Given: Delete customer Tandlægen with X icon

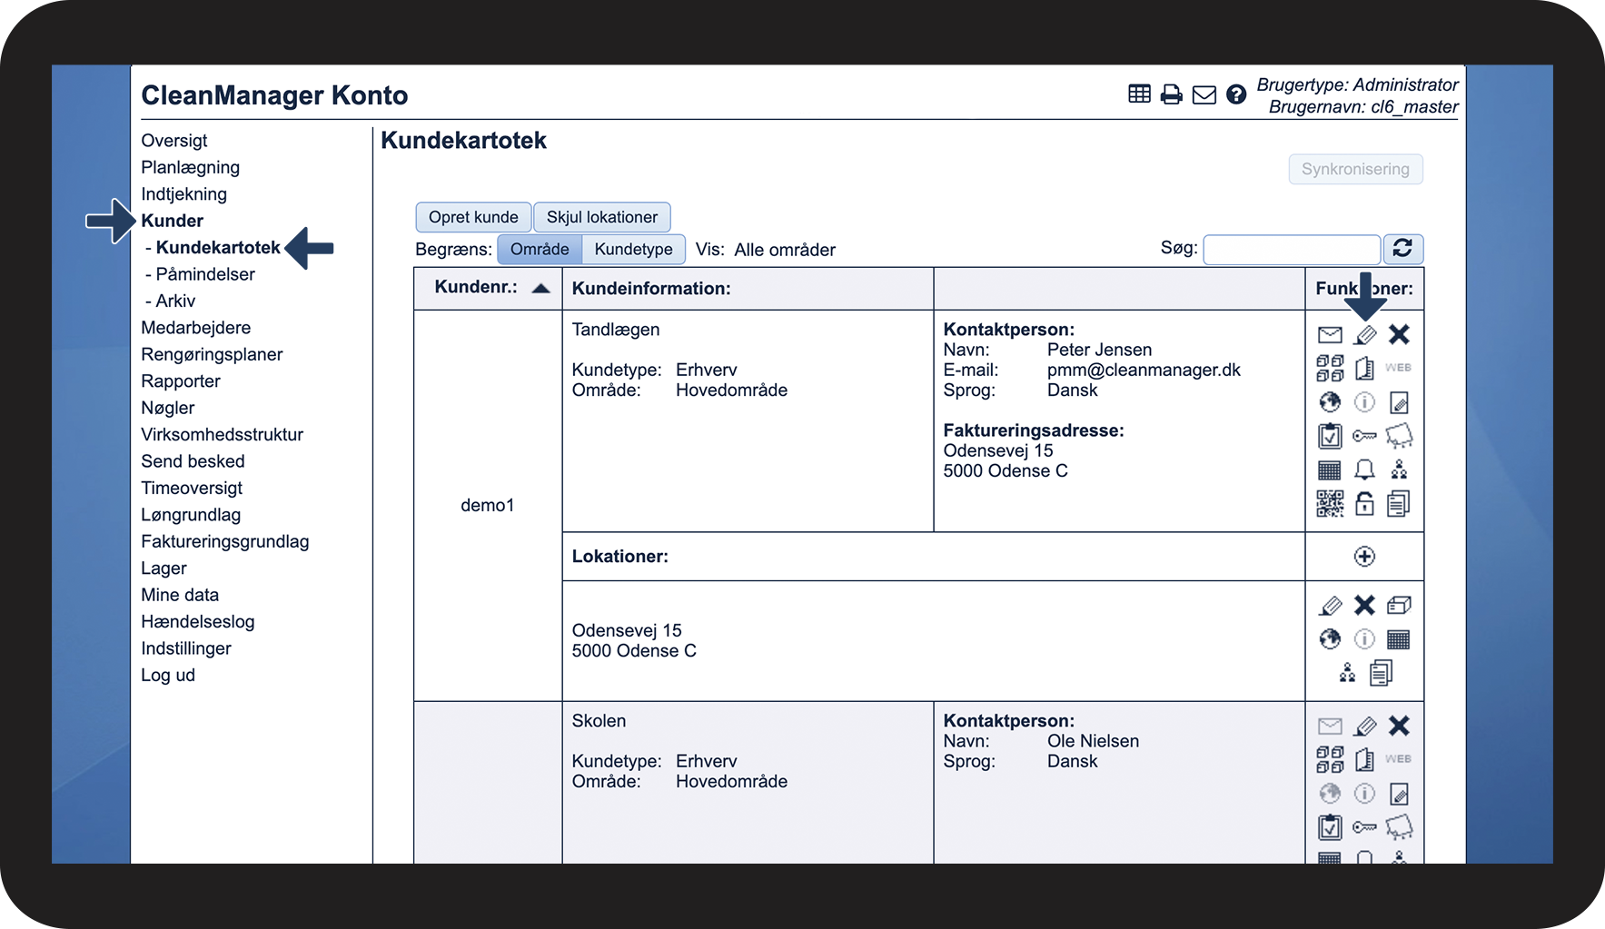Looking at the screenshot, I should point(1399,334).
